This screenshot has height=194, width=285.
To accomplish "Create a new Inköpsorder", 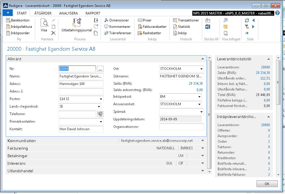I will (18, 33).
